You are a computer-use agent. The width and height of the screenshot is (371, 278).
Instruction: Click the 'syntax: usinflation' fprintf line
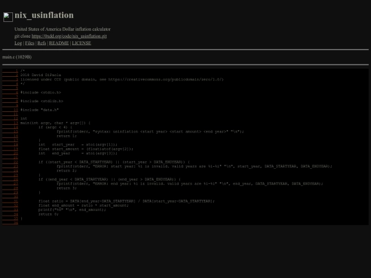(150, 132)
